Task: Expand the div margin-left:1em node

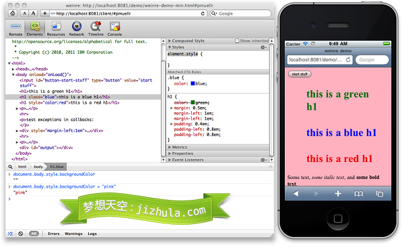Action: pos(17,131)
